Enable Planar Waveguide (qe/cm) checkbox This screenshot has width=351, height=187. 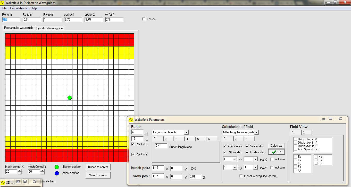click(241, 176)
